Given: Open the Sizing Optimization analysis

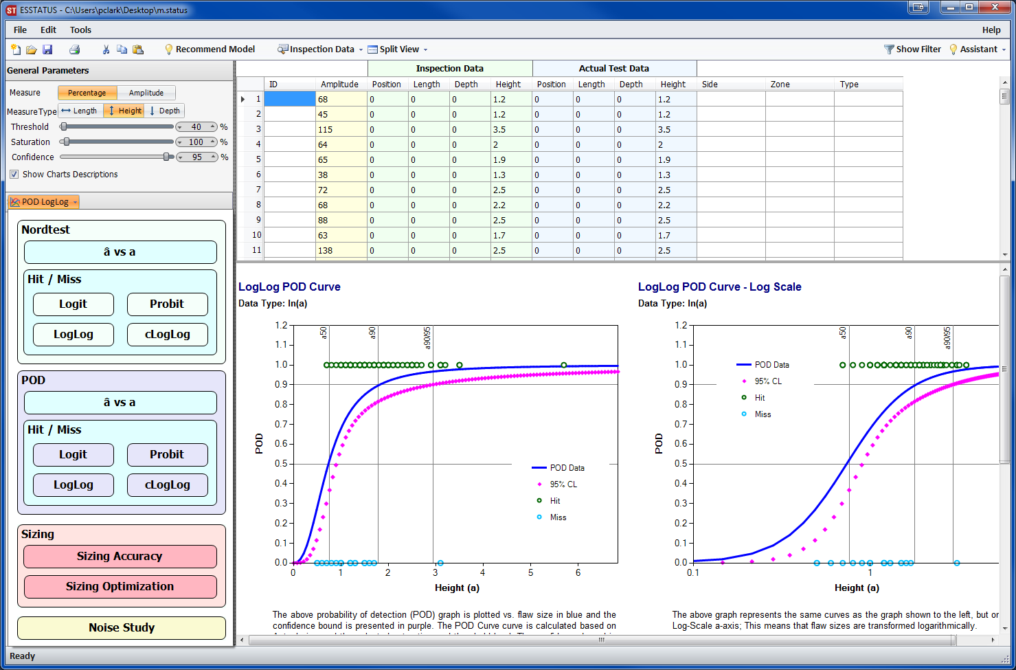Looking at the screenshot, I should point(120,587).
